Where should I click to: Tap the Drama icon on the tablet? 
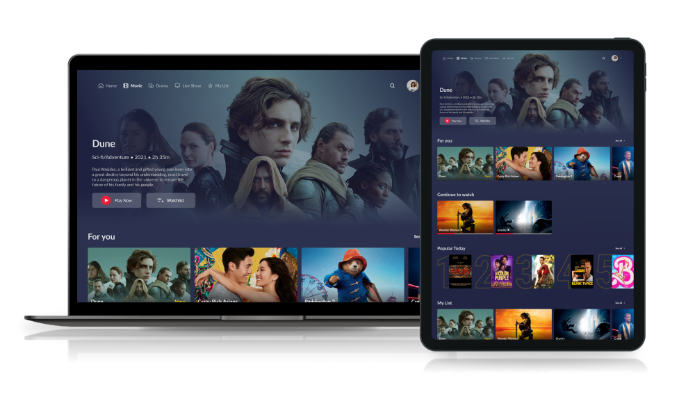click(472, 58)
